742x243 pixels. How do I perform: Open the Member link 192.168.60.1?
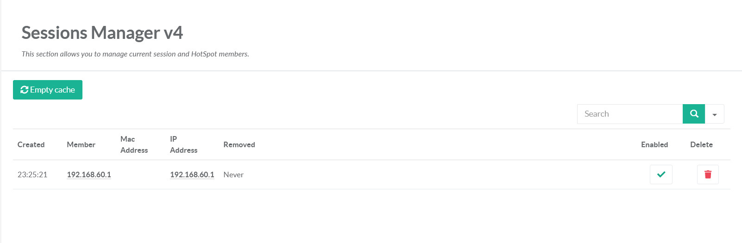pyautogui.click(x=89, y=174)
